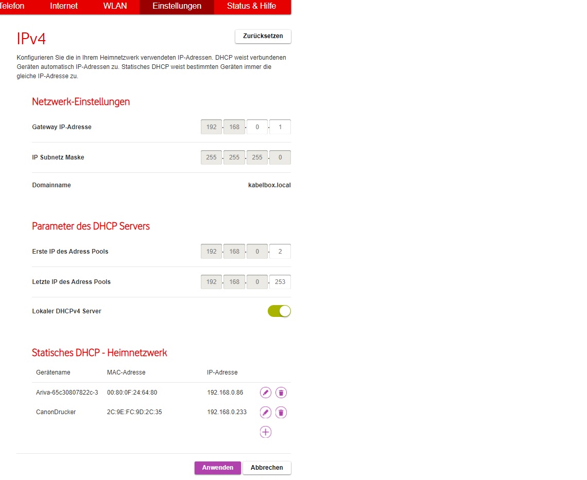Focus Erste IP last octet field

[280, 252]
